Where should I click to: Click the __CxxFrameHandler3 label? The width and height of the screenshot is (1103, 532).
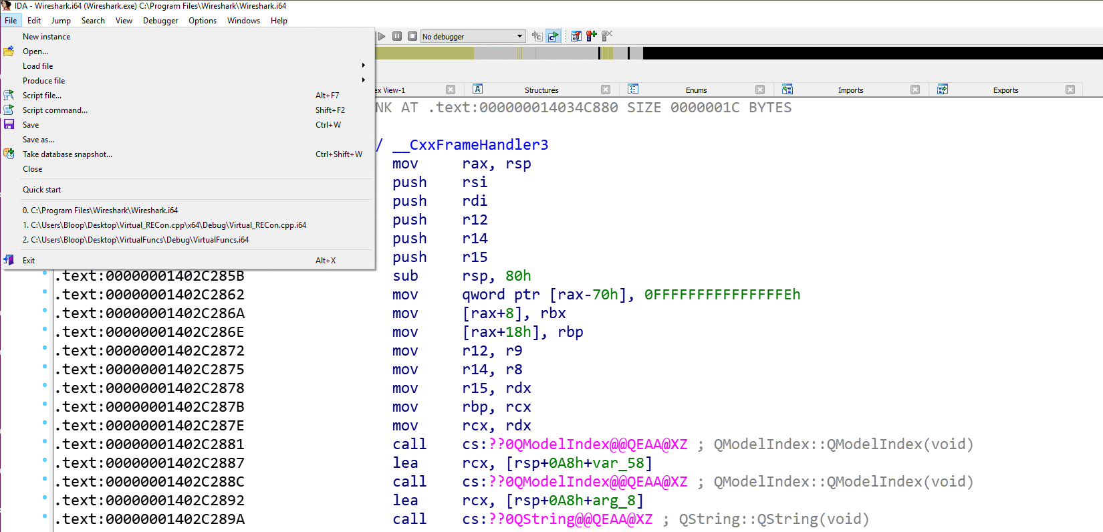470,145
